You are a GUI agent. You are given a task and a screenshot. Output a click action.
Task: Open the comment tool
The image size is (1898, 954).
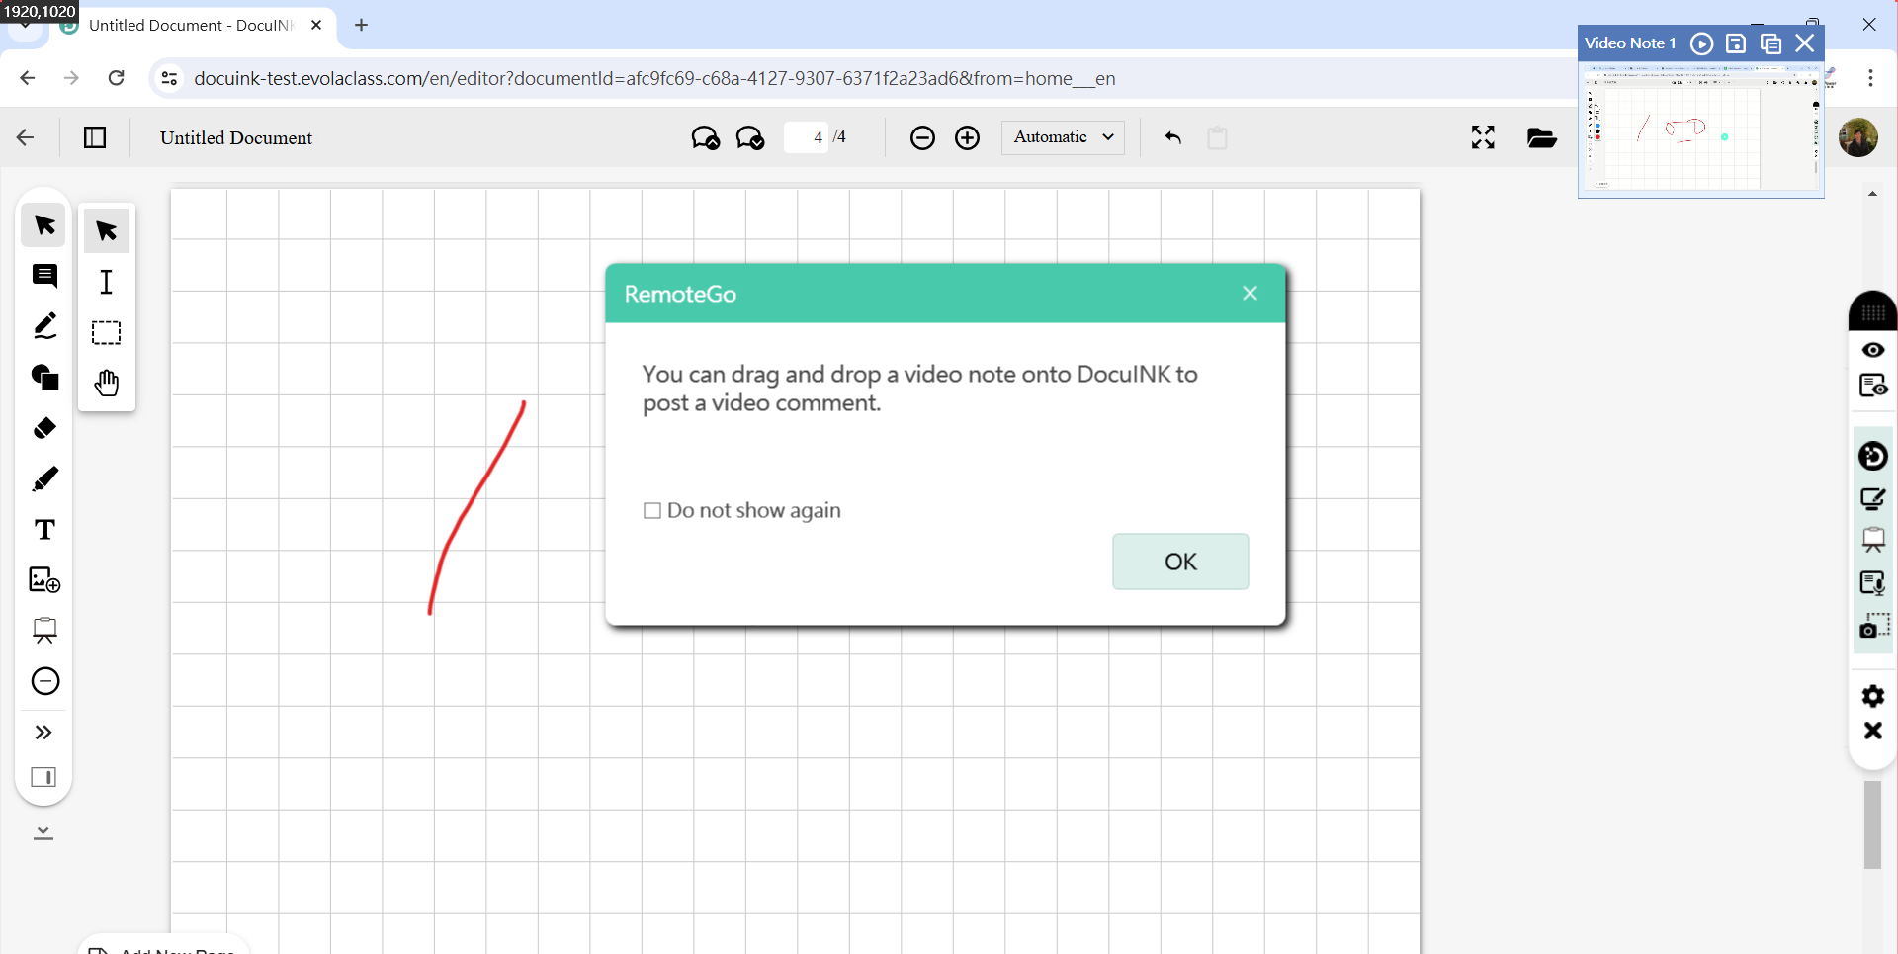(44, 276)
